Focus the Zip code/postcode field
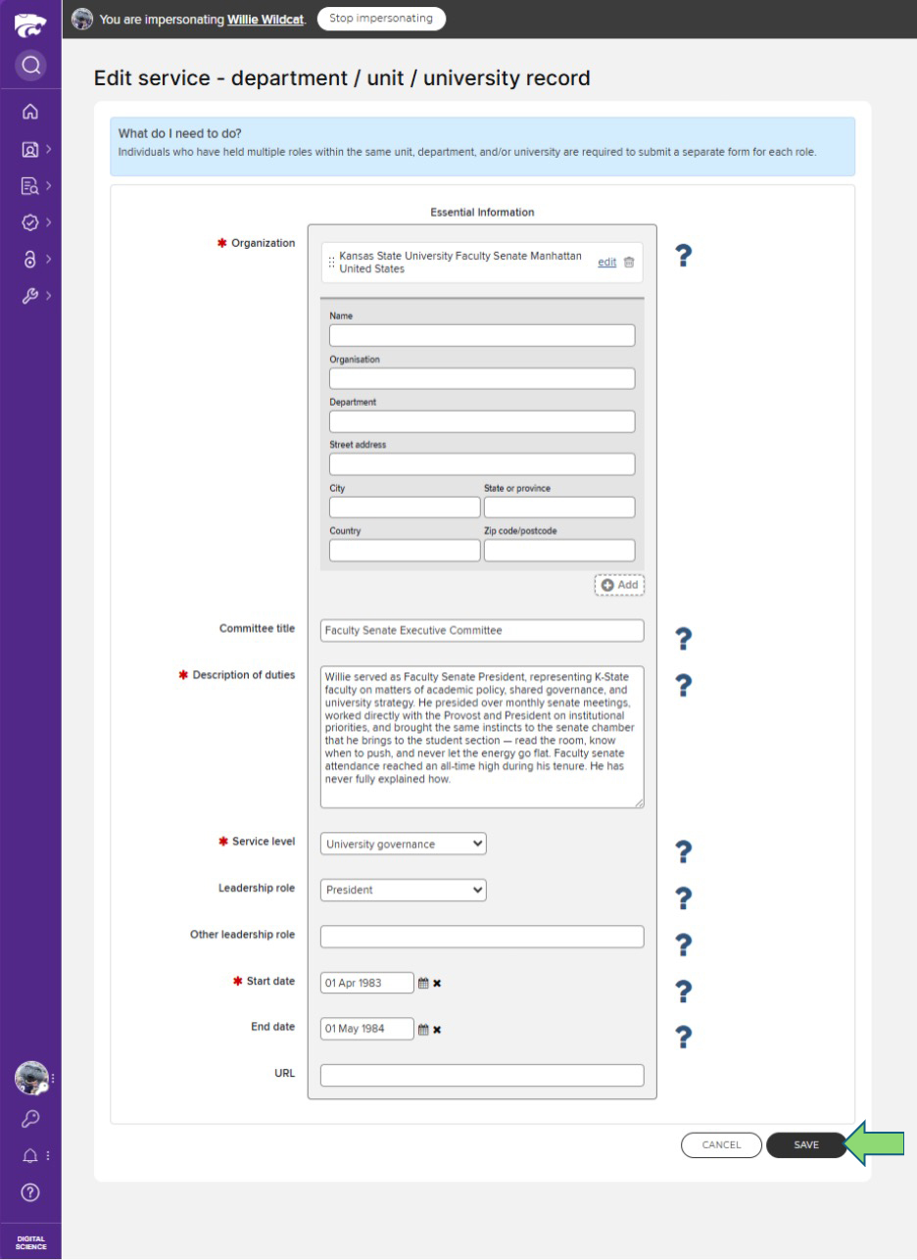 (559, 551)
